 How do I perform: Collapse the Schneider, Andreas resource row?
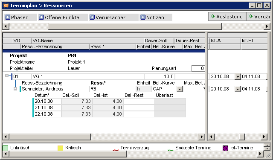click(x=15, y=89)
